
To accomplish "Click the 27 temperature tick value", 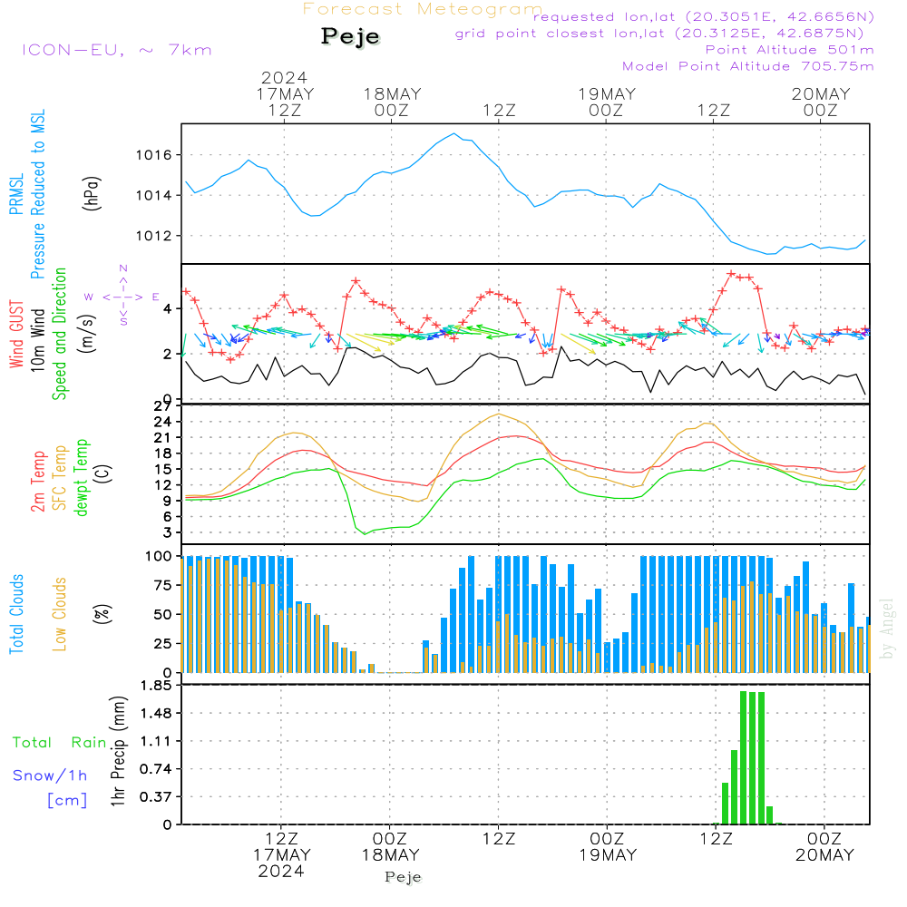I will (x=162, y=406).
